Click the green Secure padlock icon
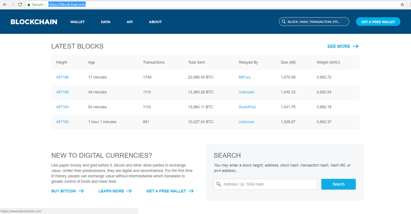Screen dimensions: 411x214 click(x=29, y=5)
